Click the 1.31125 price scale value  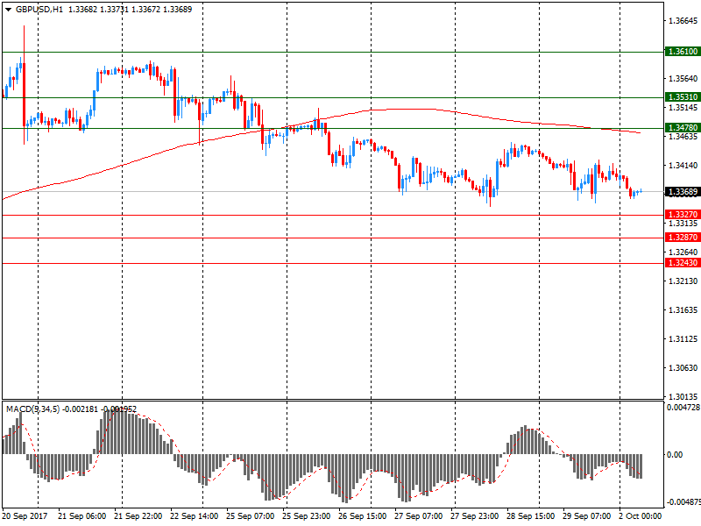683,339
